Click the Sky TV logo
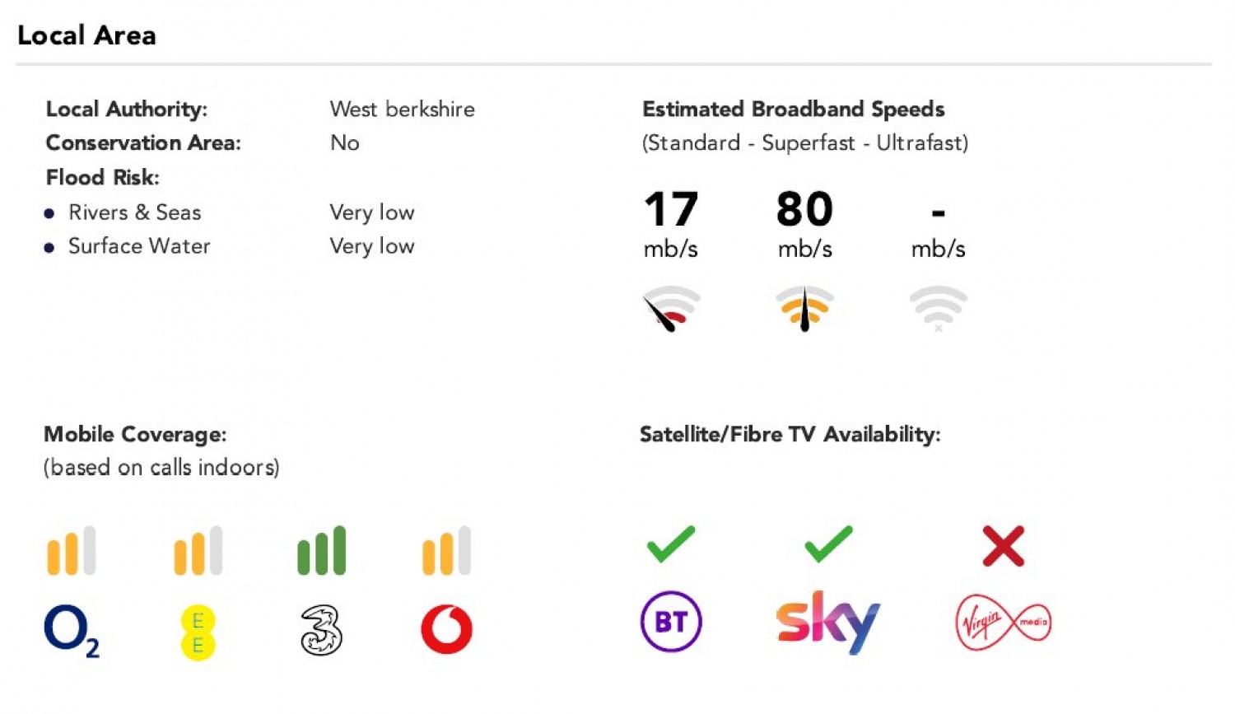The height and width of the screenshot is (714, 1235). (x=827, y=622)
